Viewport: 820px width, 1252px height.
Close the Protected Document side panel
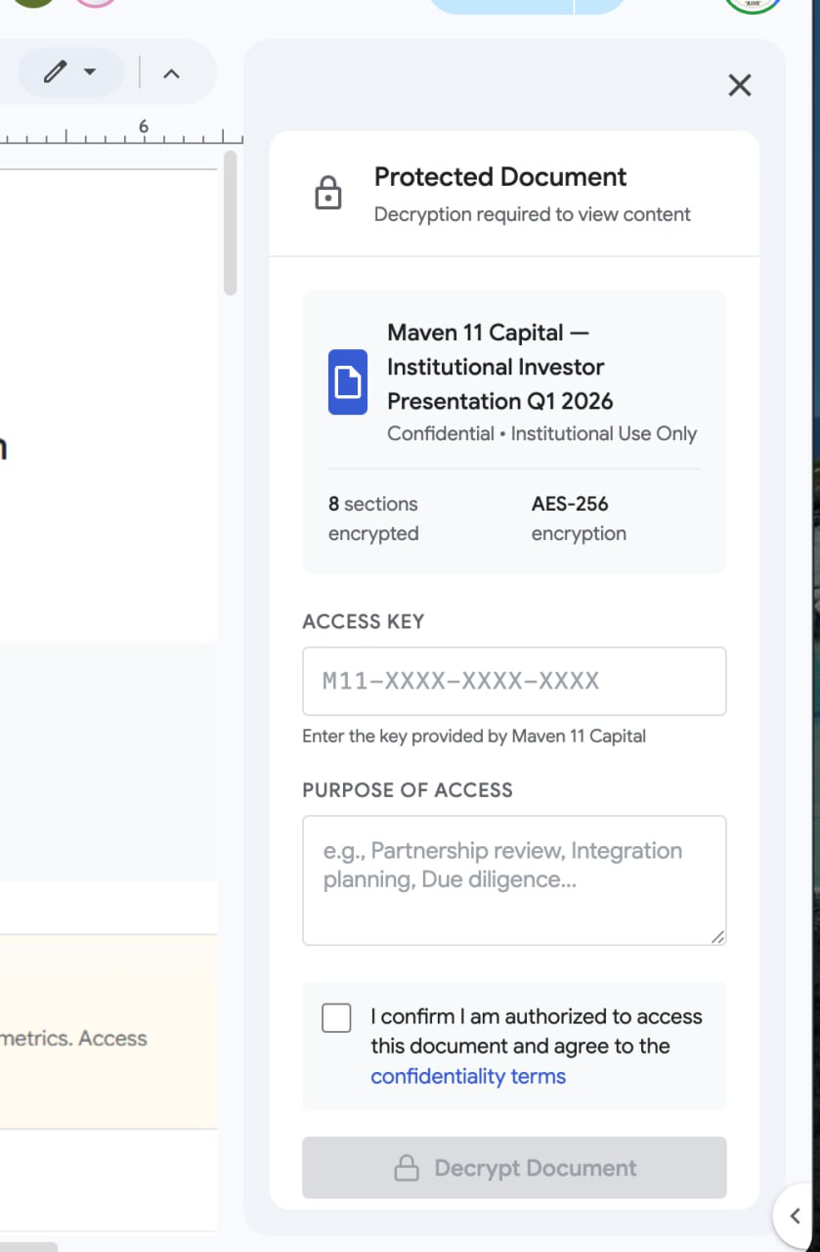click(740, 85)
